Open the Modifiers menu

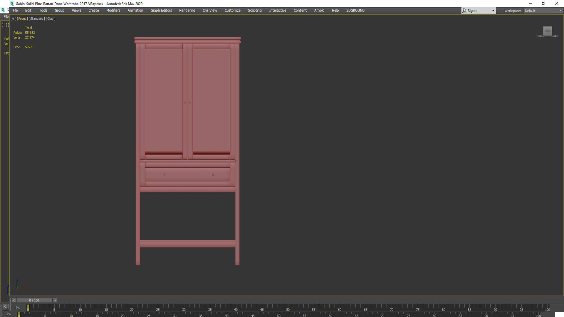(x=113, y=10)
